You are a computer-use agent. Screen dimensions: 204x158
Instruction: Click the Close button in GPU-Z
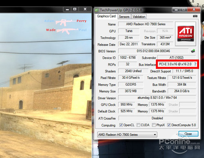click(x=188, y=134)
